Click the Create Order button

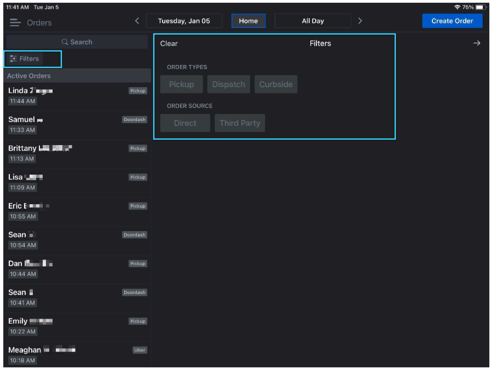click(452, 21)
